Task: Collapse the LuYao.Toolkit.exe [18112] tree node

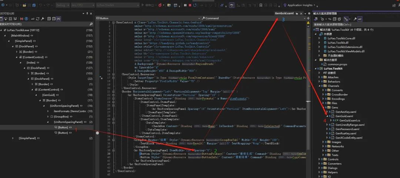Action: (x=1, y=30)
